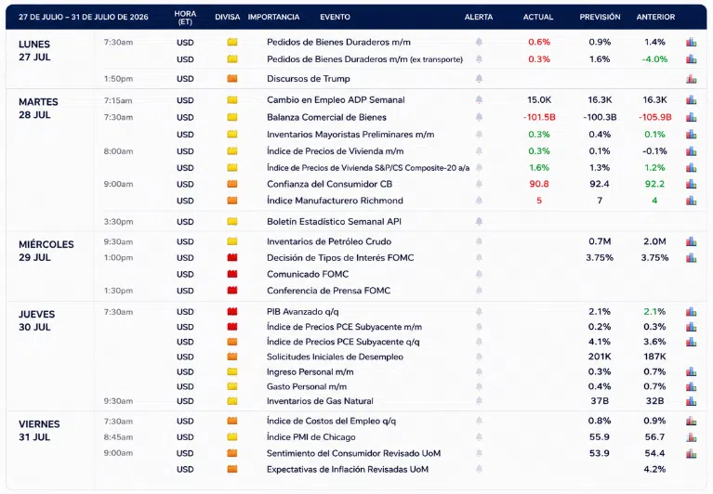Click orange importance folder for Expectativas de Inflación Revisadas UoM

(232, 469)
